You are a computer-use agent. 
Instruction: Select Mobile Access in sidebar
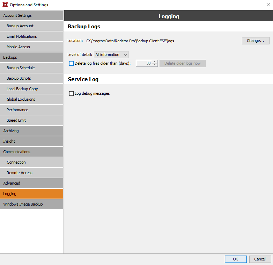pos(31,47)
